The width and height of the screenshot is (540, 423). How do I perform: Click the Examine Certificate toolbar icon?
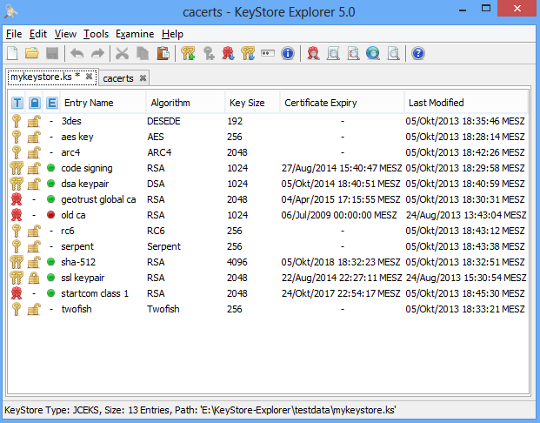(313, 53)
